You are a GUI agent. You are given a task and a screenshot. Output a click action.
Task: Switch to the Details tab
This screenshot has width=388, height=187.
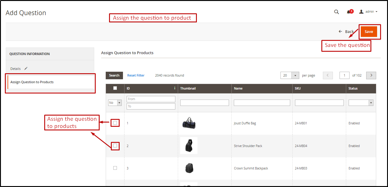click(x=15, y=68)
